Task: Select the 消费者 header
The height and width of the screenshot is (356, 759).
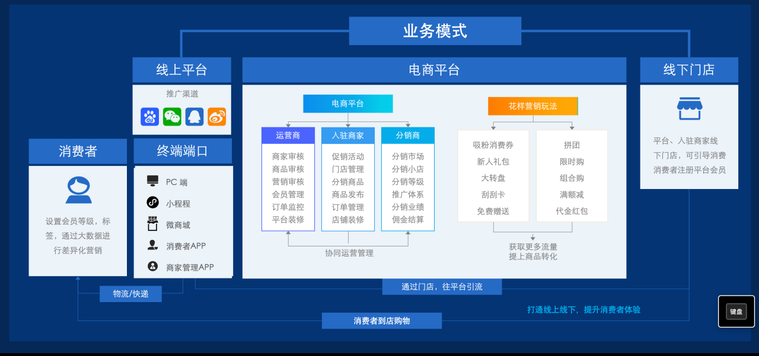Action: click(78, 151)
